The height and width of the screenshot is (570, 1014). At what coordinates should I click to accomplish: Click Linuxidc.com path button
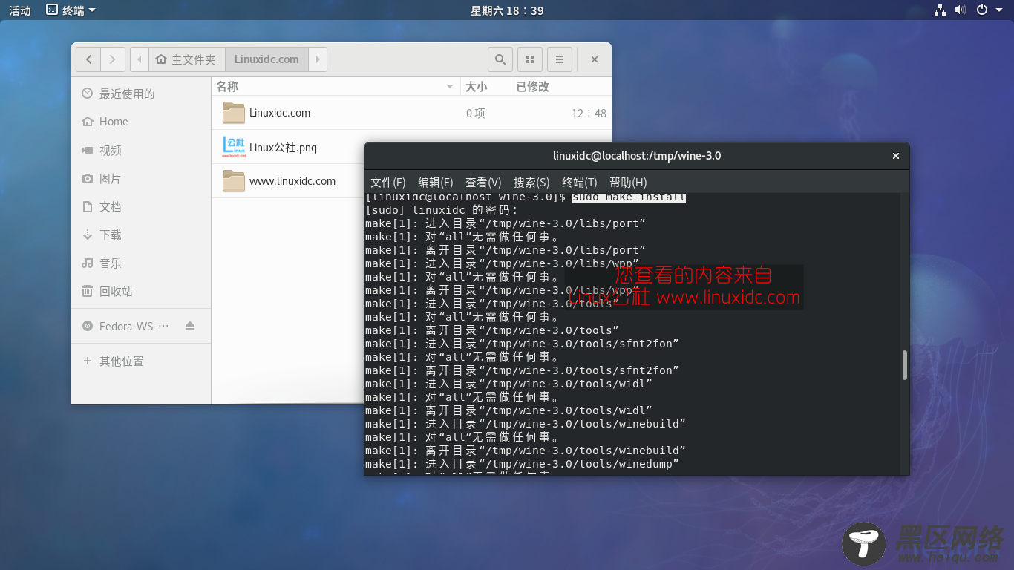click(266, 59)
